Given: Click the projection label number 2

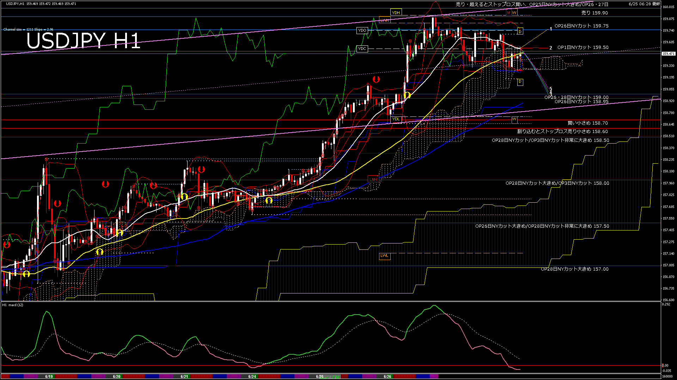Looking at the screenshot, I should 551,48.
